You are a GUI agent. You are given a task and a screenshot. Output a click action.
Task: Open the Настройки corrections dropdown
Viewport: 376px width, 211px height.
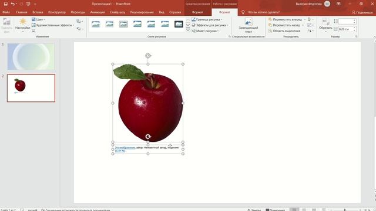click(x=22, y=25)
